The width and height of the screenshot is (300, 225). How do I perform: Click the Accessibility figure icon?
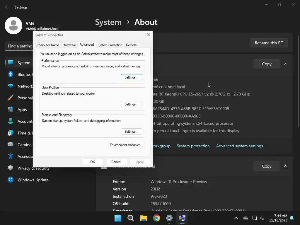11,156
